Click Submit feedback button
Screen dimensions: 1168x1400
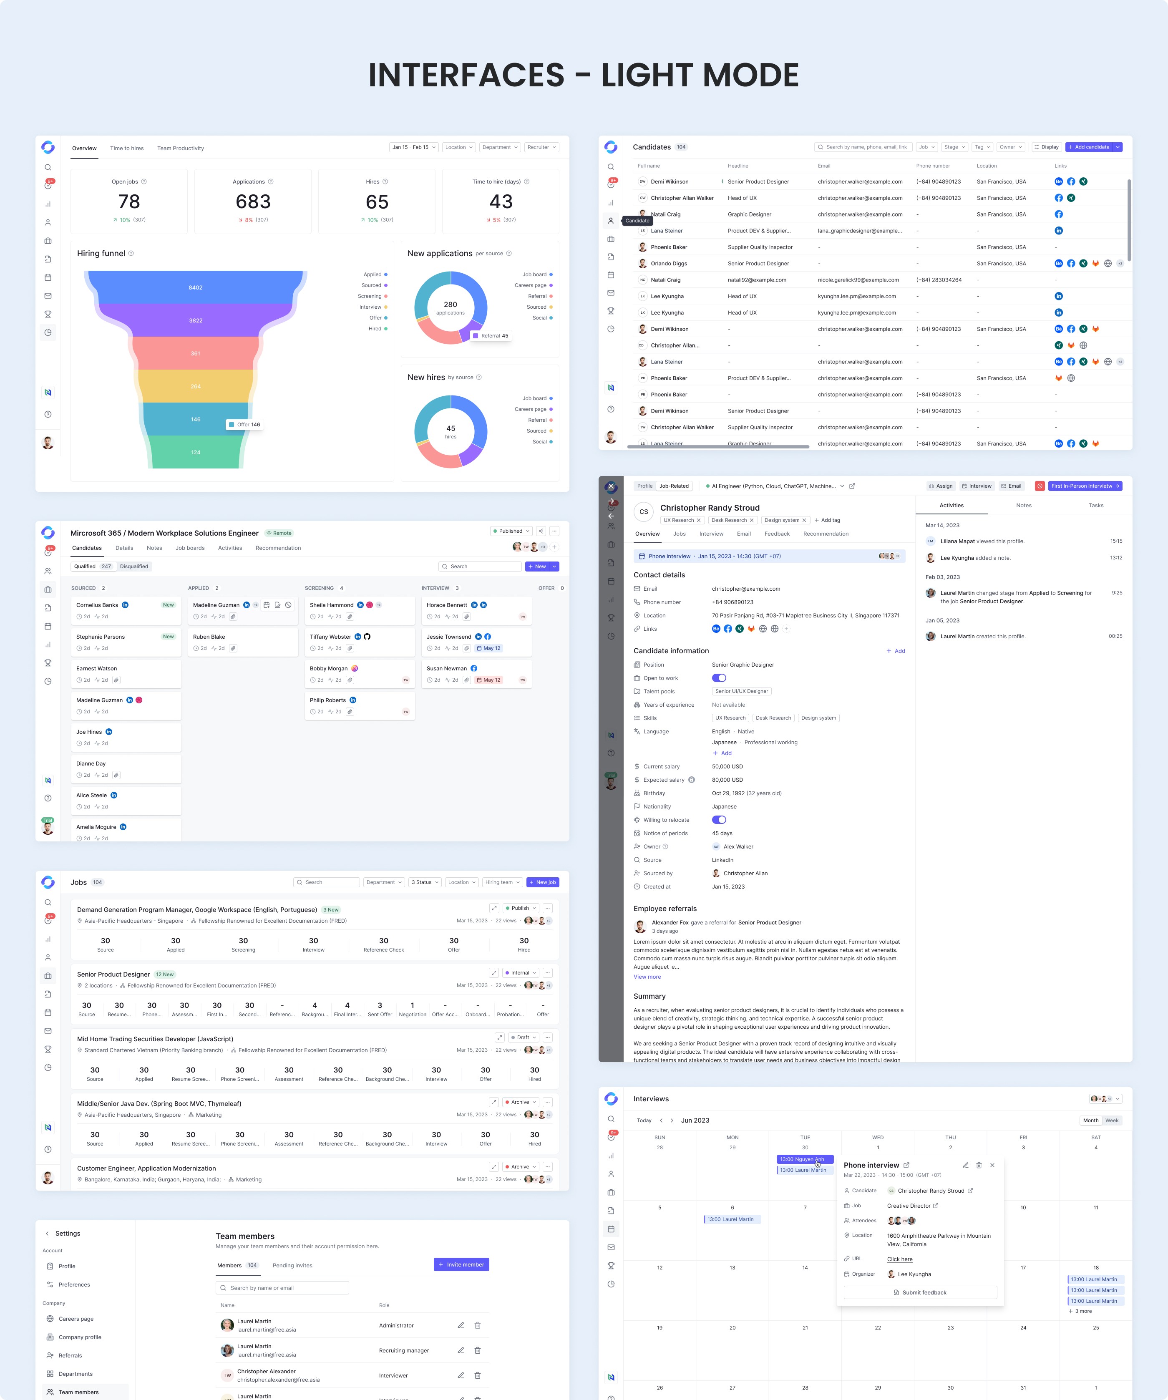(920, 1293)
